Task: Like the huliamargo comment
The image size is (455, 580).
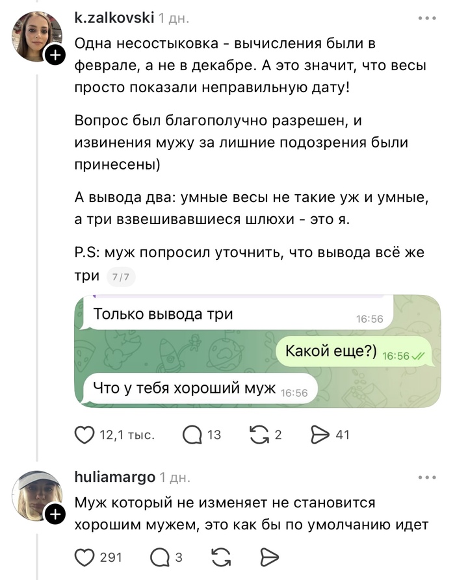Action: 85,557
